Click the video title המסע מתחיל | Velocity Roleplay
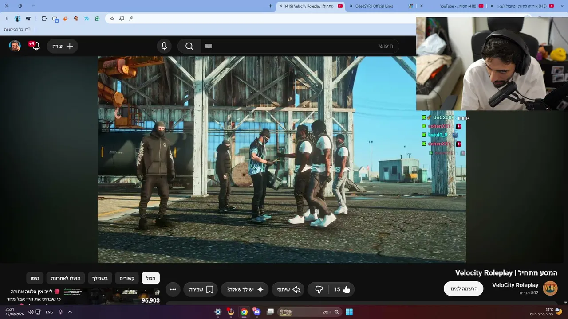This screenshot has width=568, height=319. pos(506,273)
